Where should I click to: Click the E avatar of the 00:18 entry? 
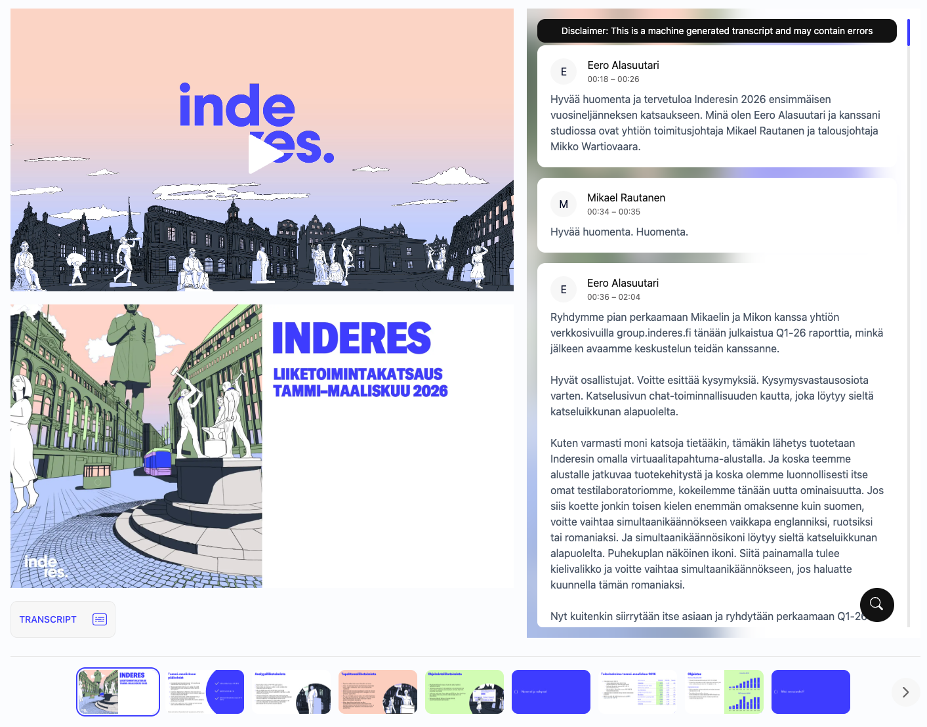click(564, 72)
